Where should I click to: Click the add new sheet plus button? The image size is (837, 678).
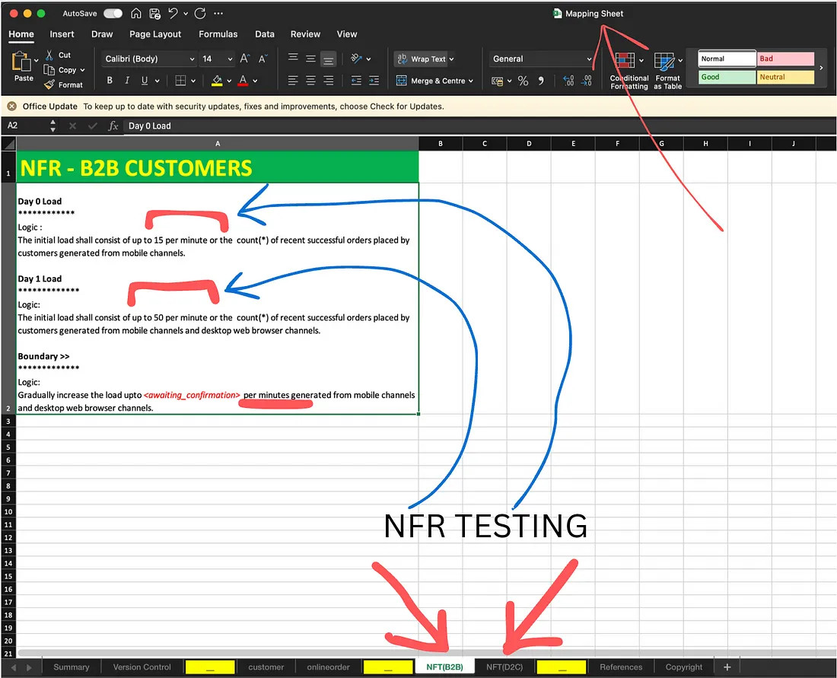pos(727,667)
